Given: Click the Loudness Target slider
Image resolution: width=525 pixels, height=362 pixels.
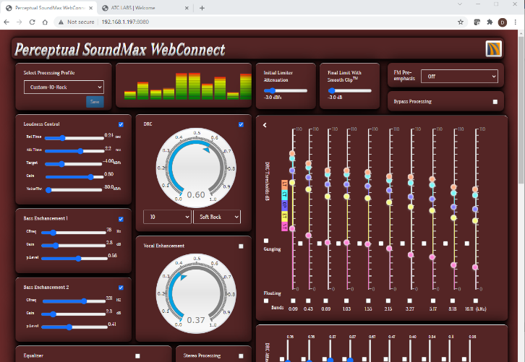Looking at the screenshot, I should coord(73,164).
